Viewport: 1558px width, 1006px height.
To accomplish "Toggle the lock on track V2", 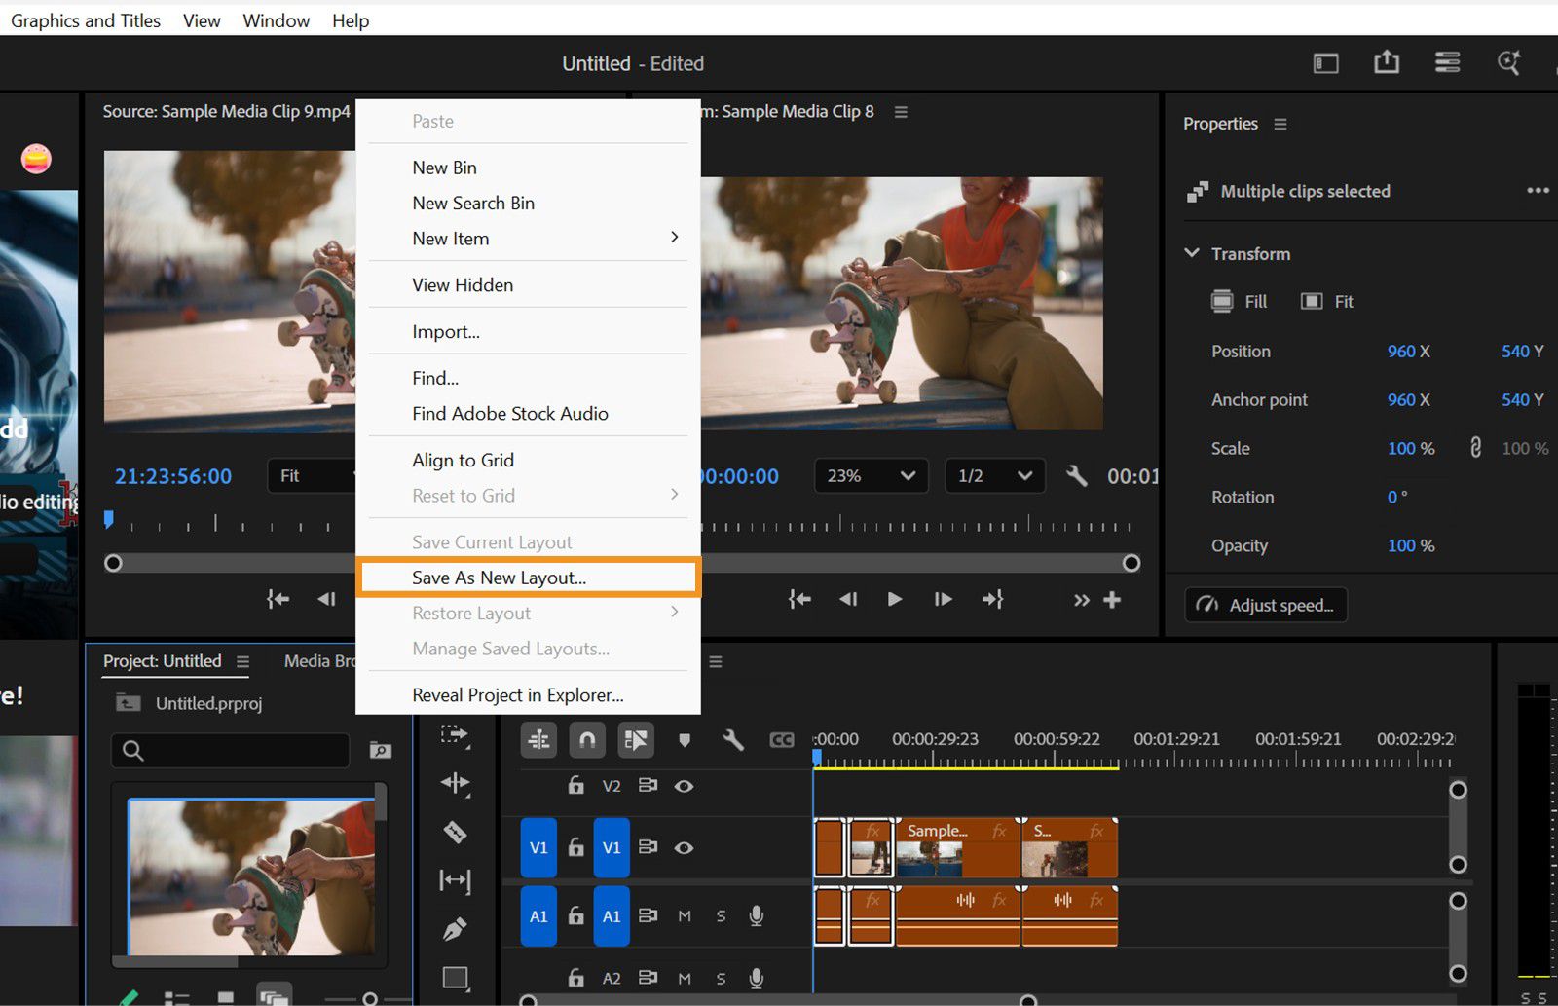I will tap(576, 786).
